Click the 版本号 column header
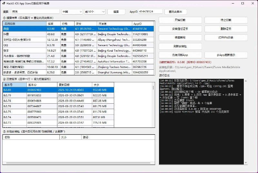This screenshot has width=258, height=173. [15, 85]
